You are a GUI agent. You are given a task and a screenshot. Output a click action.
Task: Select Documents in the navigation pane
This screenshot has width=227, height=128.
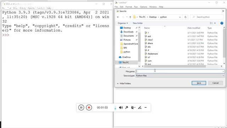coord(128,36)
